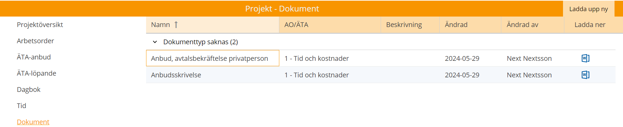Open Dagbok page

[29, 90]
